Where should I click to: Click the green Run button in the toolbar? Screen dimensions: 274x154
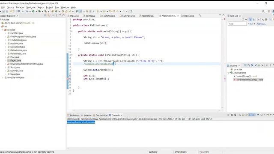(x=33, y=12)
